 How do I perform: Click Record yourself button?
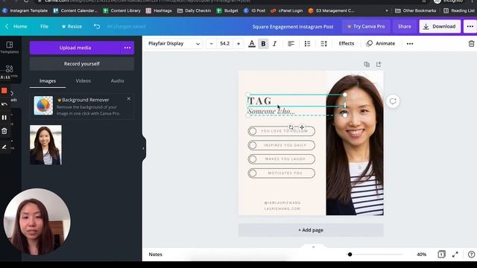tap(82, 64)
